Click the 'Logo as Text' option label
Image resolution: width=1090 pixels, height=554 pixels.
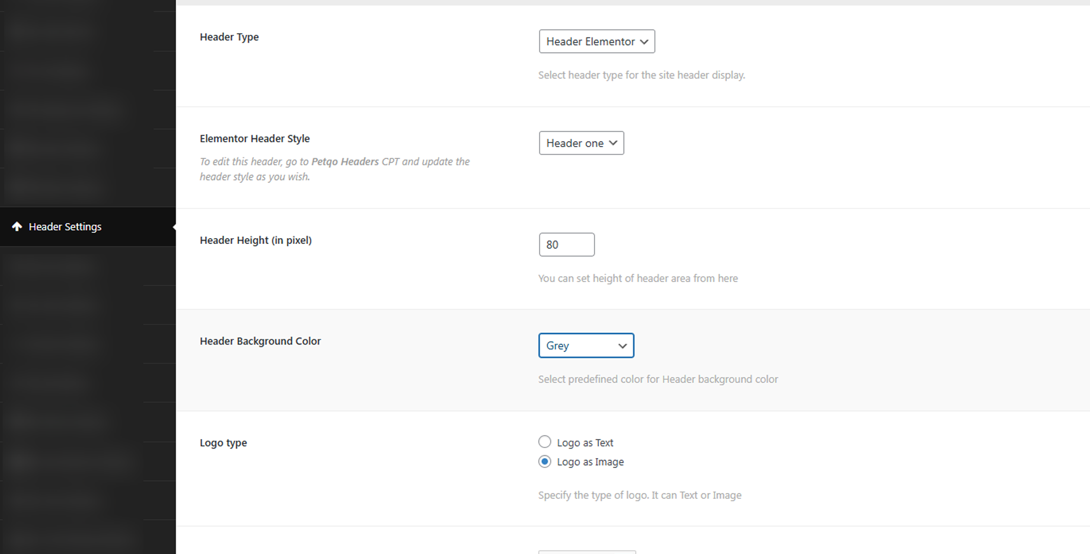(585, 443)
